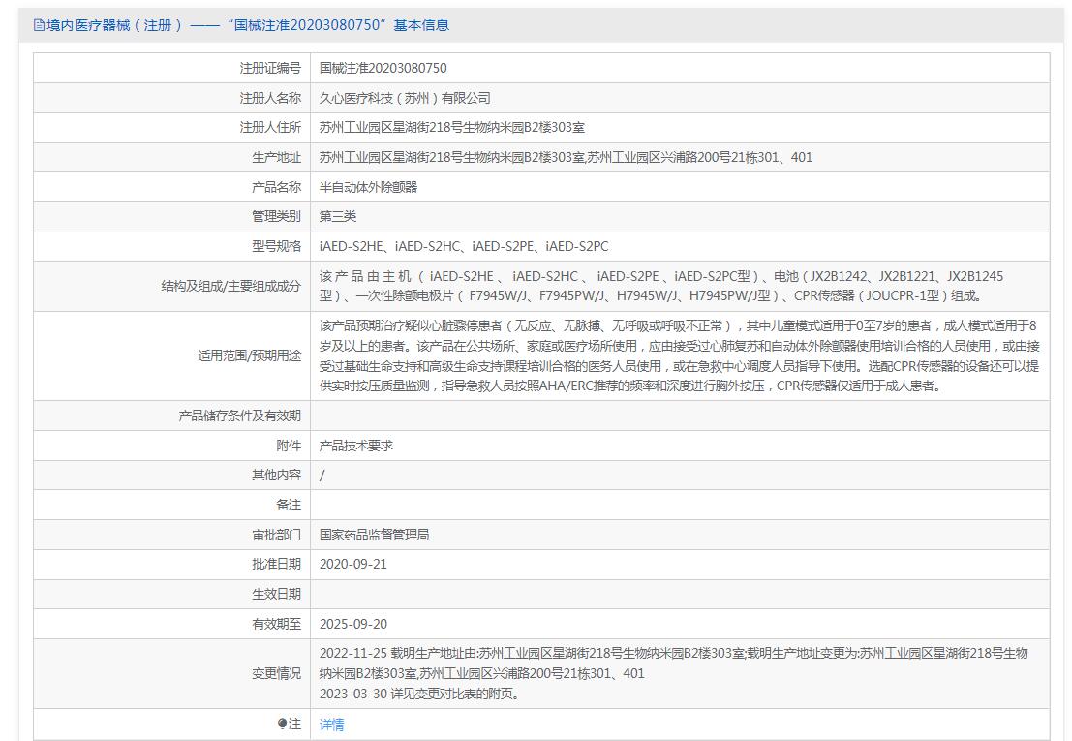Click the bulb icon beside 注

[x=282, y=725]
